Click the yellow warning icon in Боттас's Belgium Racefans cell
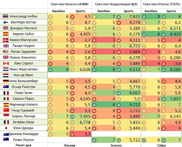The image size is (182, 147). click(x=50, y=23)
